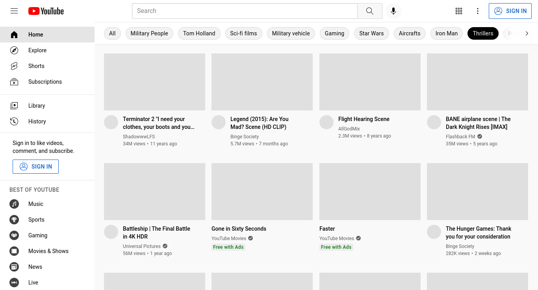538x290 pixels.
Task: Click Binge Society avatar beside Legend video
Action: tap(219, 122)
